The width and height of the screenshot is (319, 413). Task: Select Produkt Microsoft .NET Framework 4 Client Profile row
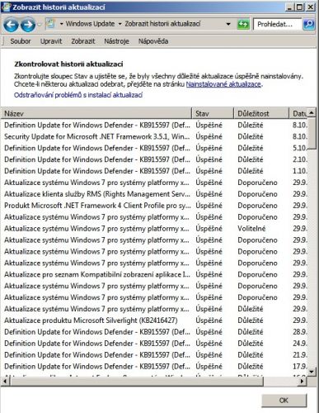pyautogui.click(x=154, y=206)
